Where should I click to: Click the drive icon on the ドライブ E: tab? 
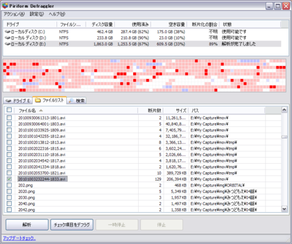coord(8,101)
